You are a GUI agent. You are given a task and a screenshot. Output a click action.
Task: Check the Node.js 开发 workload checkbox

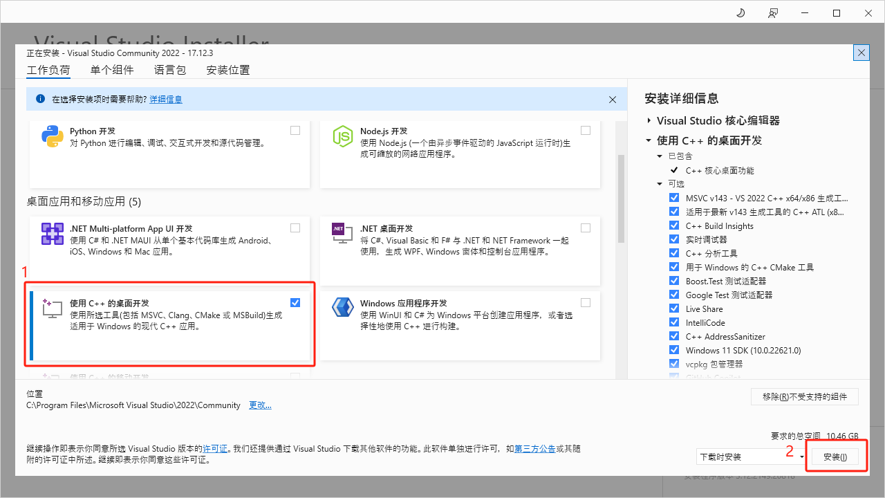coord(586,130)
